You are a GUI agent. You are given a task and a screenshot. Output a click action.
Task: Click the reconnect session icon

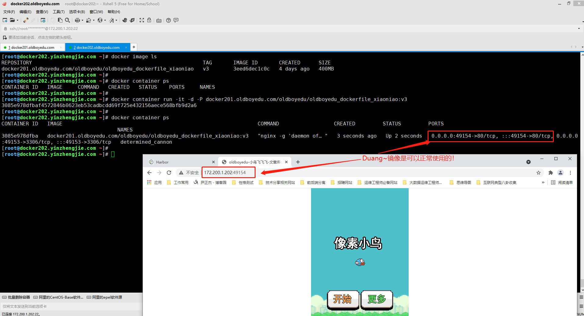(x=26, y=20)
